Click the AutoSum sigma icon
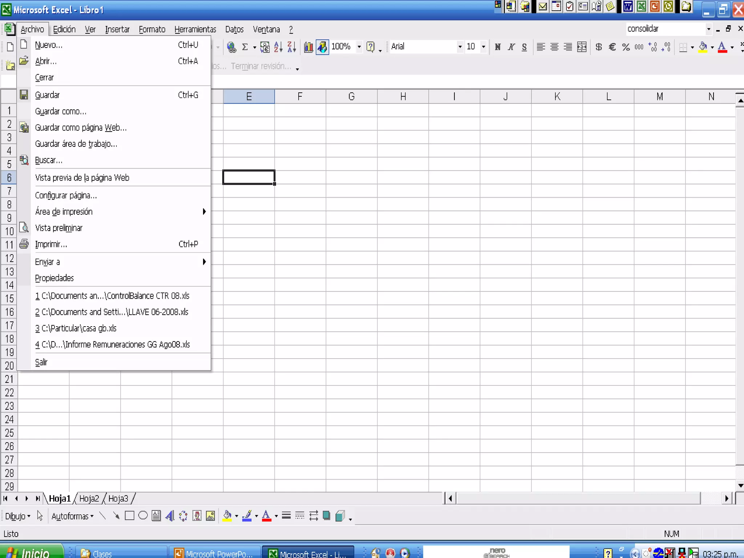The width and height of the screenshot is (744, 558). point(245,47)
